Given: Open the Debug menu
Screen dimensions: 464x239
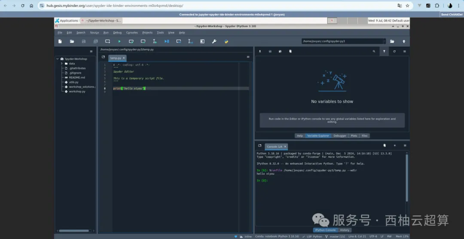Looking at the screenshot, I should 117,33.
